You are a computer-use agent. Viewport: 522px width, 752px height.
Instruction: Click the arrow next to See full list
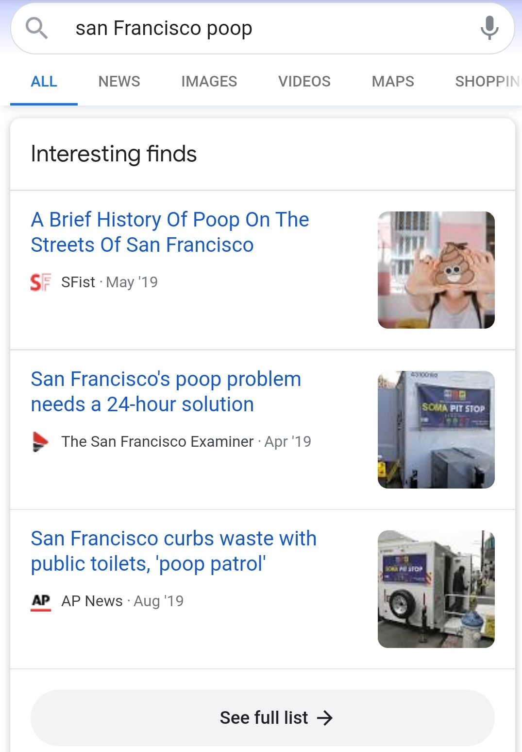coord(325,718)
